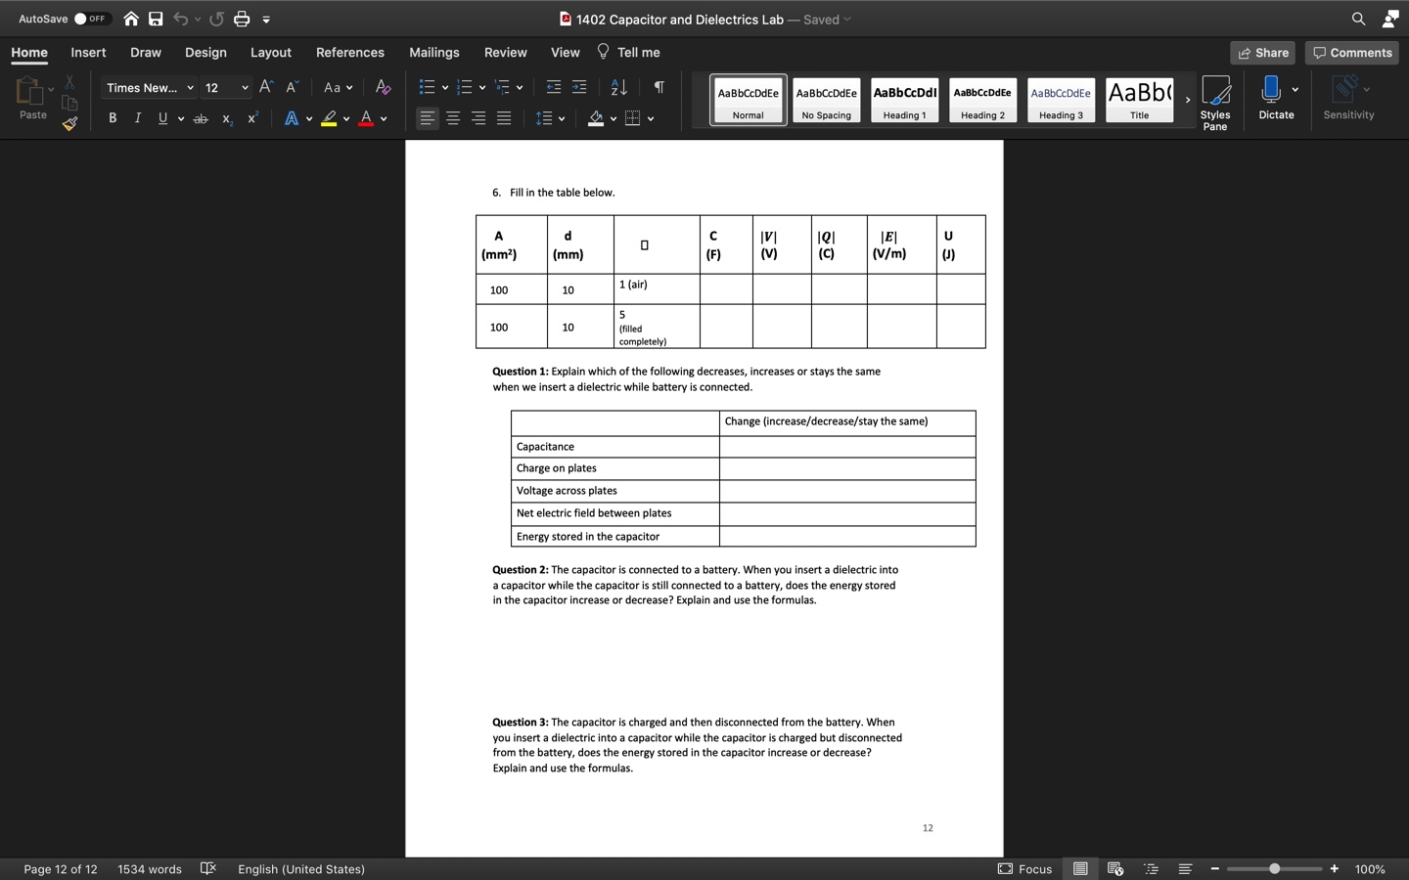Screen dimensions: 1409x880
Task: Switch to Web Layout view in status bar
Action: pos(1115,868)
